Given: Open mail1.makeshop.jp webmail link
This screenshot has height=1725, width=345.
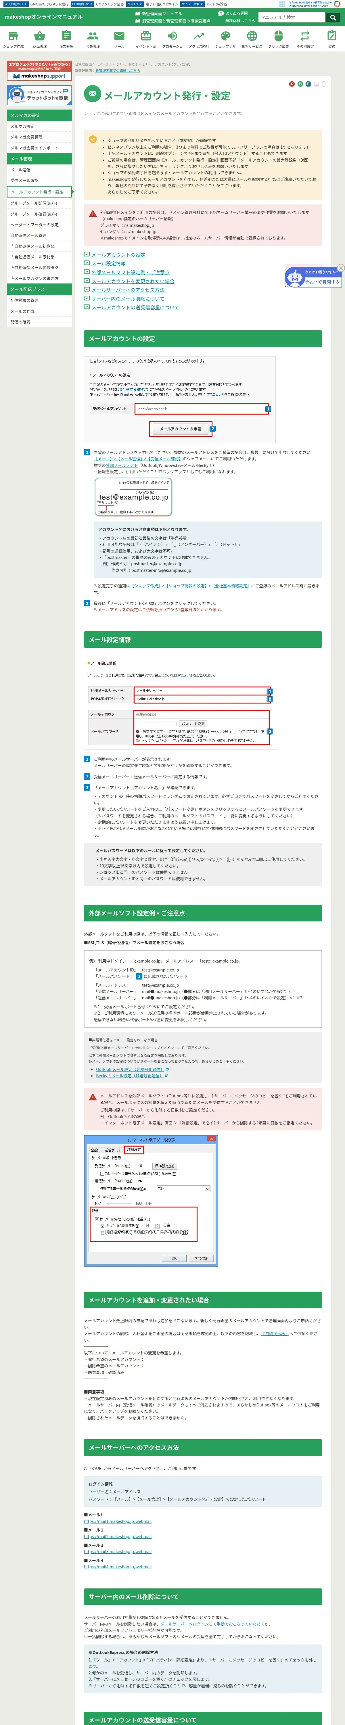Looking at the screenshot, I should 118,1521.
